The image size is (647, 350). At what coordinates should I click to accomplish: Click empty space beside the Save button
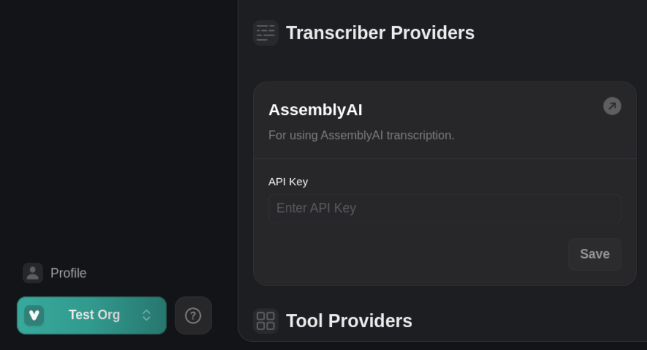409,254
